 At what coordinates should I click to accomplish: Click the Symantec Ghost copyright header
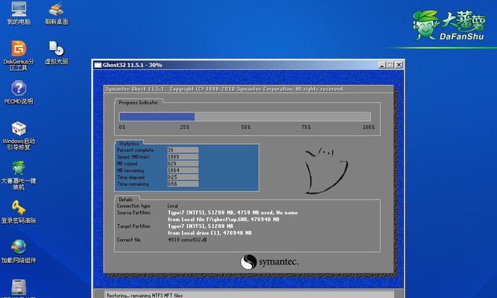pos(225,89)
